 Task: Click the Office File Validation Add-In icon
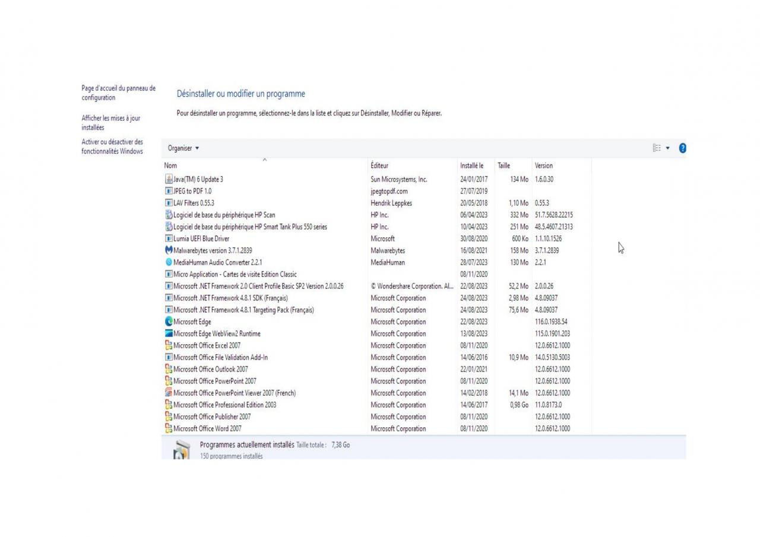[169, 357]
